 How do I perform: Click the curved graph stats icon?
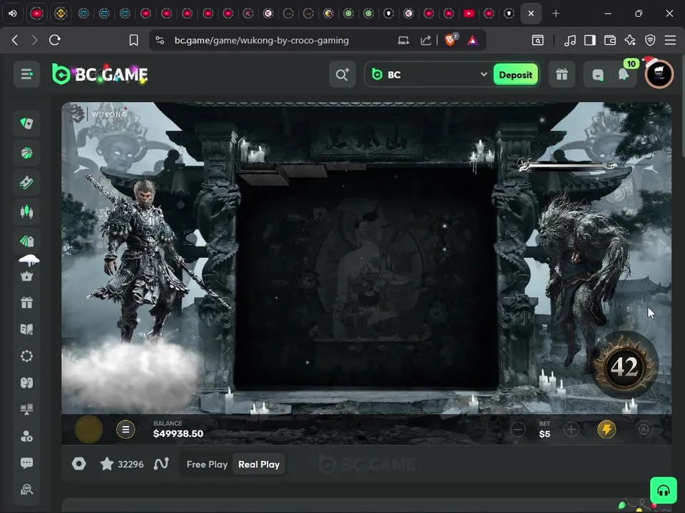[x=161, y=464]
